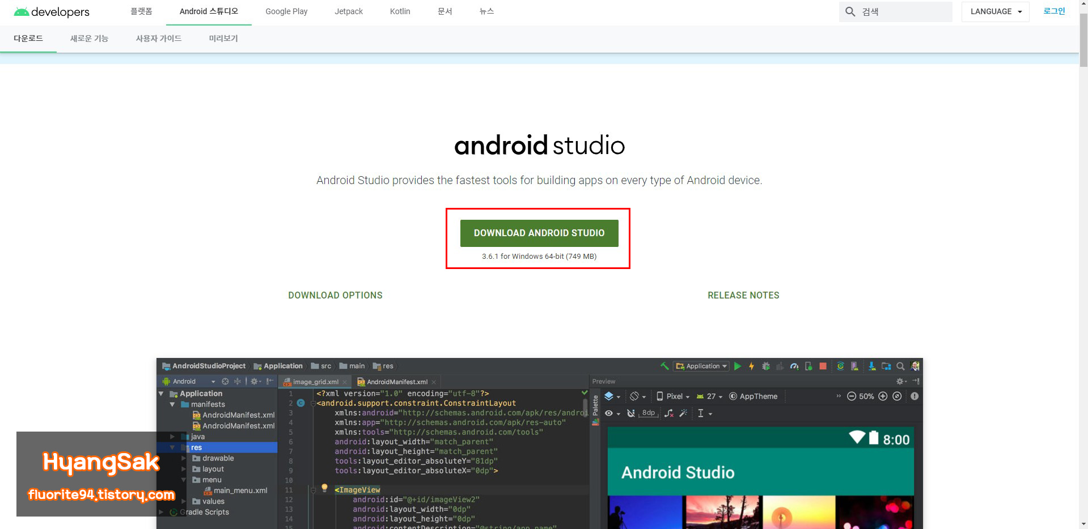
Task: Open the Google Play nav item
Action: click(x=286, y=11)
